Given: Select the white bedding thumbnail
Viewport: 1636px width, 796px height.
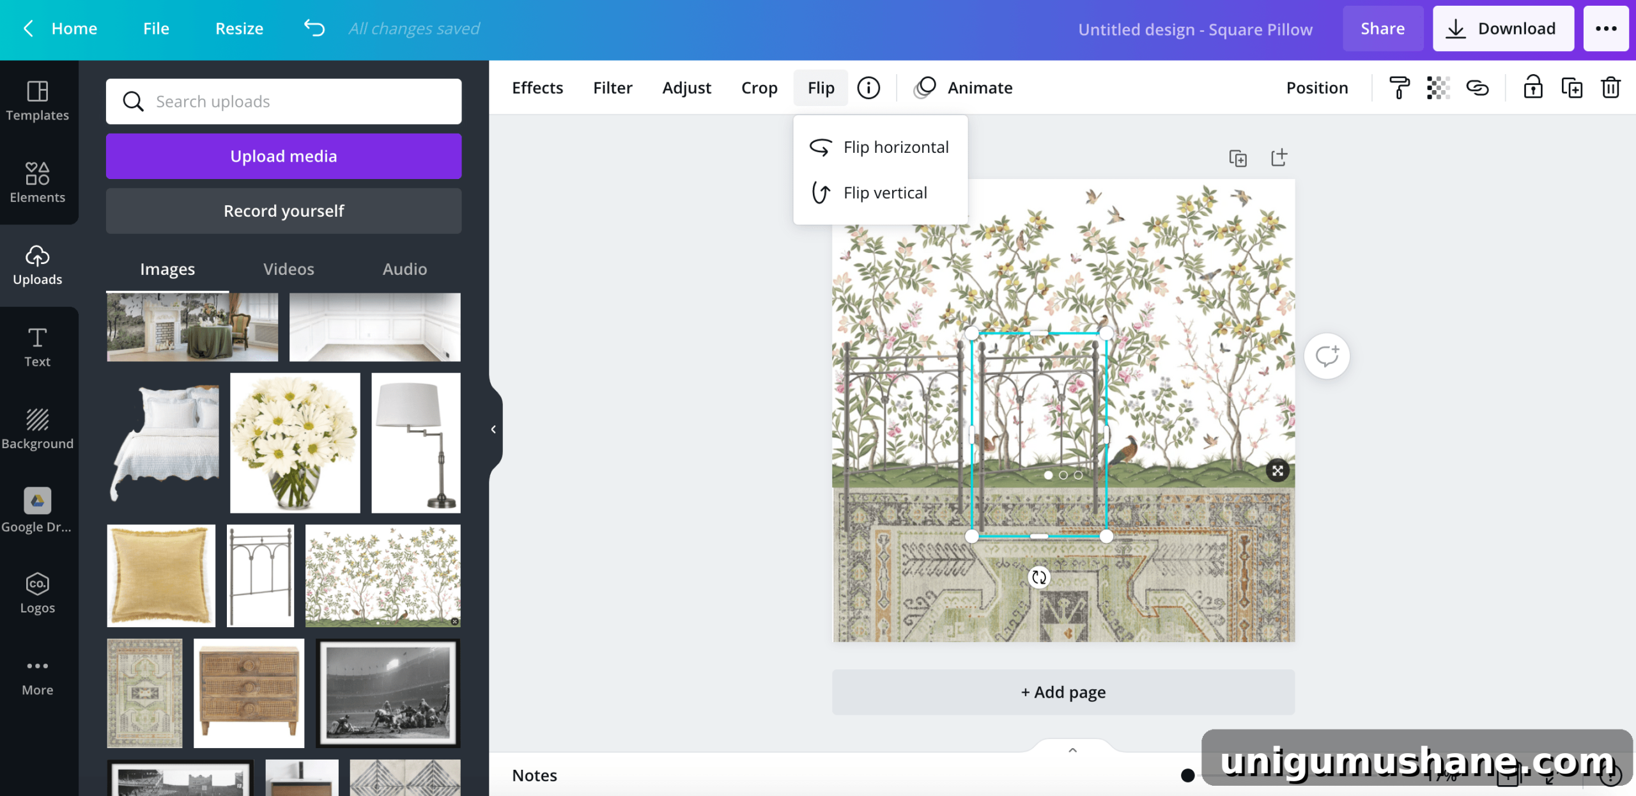Looking at the screenshot, I should tap(163, 443).
